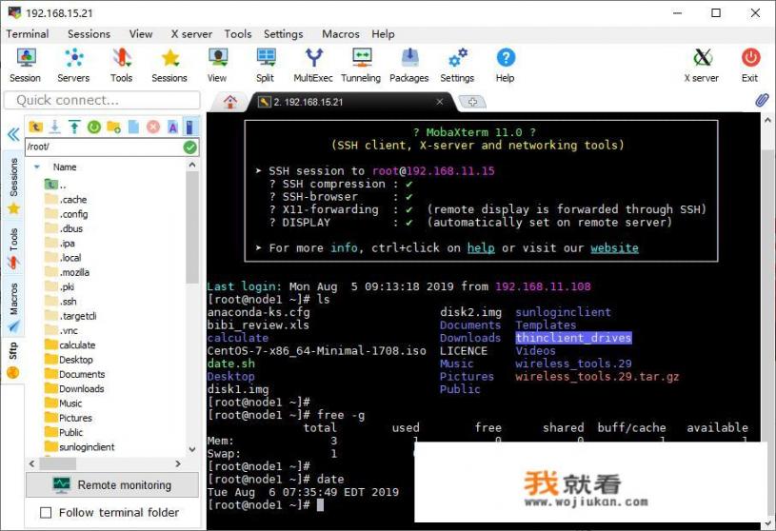
Task: Click the Help question mark toolbar icon
Action: pyautogui.click(x=506, y=66)
